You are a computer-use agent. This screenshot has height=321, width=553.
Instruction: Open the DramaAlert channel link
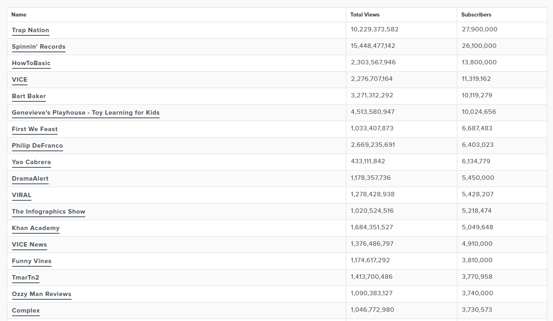(30, 179)
